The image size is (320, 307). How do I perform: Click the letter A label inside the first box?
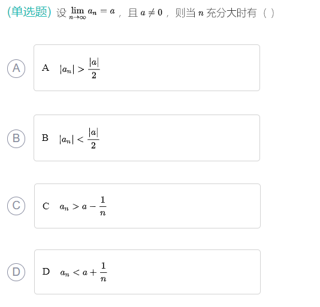coord(46,68)
